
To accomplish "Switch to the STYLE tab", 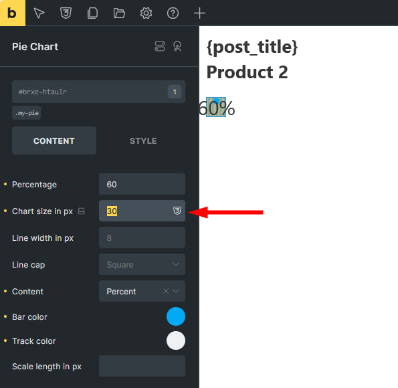I will point(143,140).
